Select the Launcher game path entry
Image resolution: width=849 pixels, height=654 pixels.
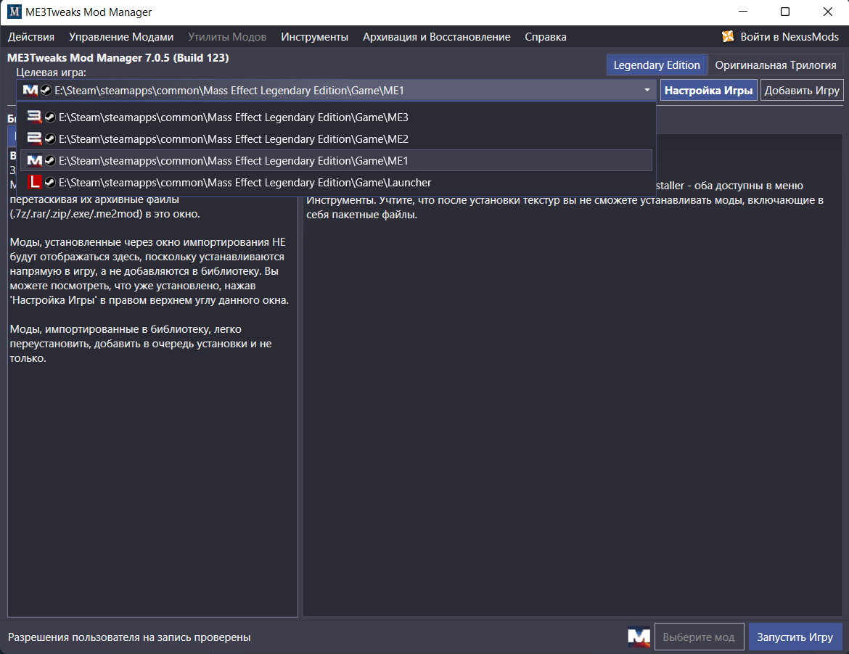[x=336, y=182]
